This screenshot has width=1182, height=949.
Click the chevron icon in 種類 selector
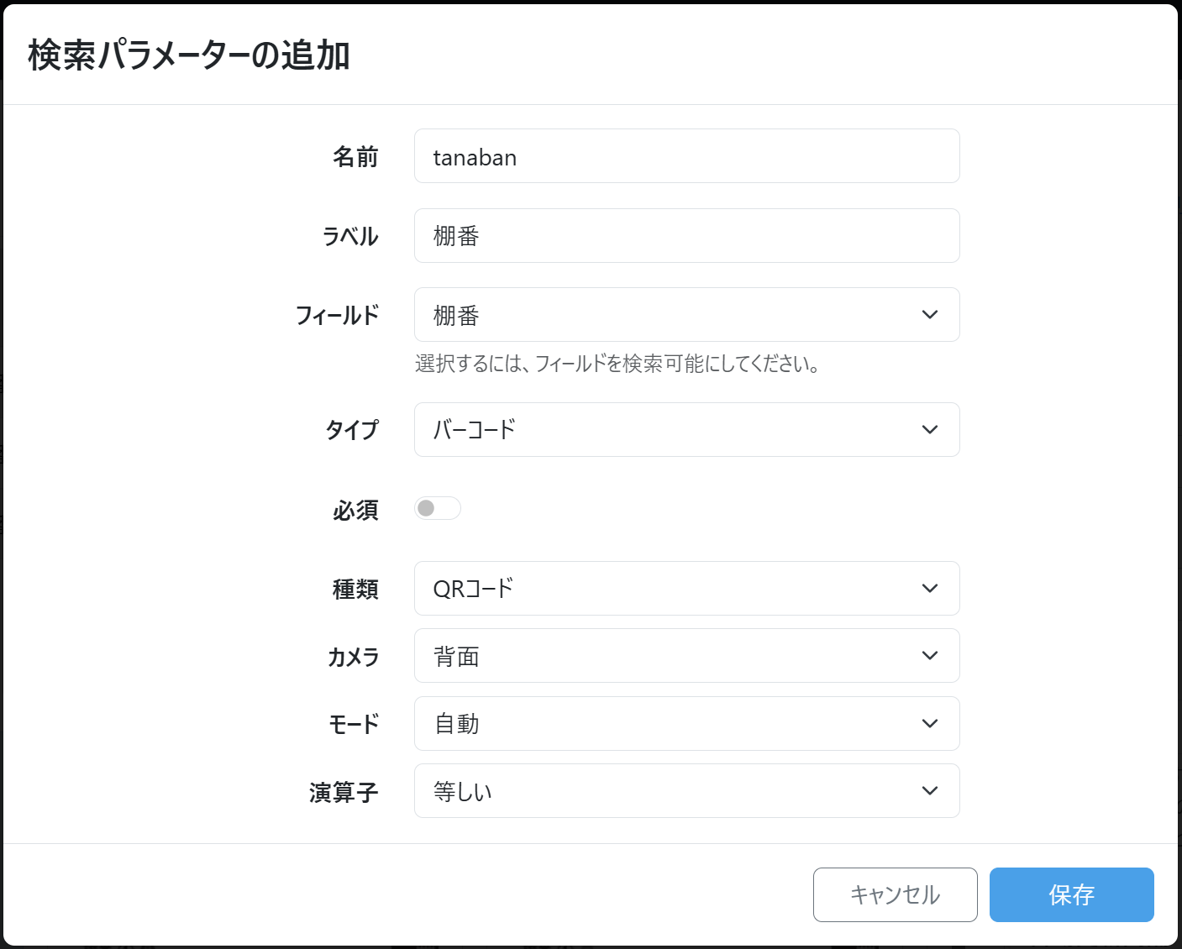click(x=929, y=589)
